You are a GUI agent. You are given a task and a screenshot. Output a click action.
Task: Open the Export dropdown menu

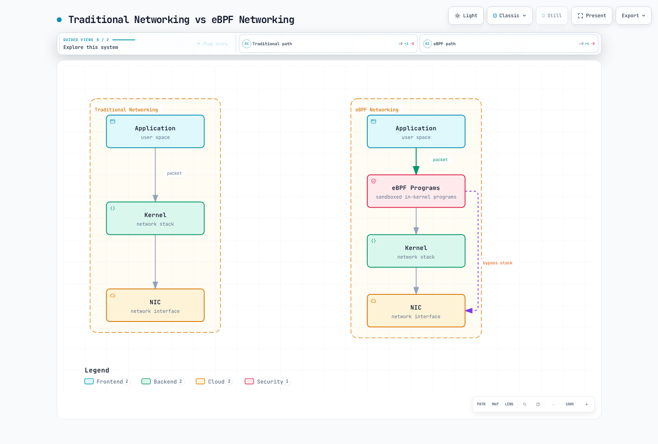coord(633,16)
